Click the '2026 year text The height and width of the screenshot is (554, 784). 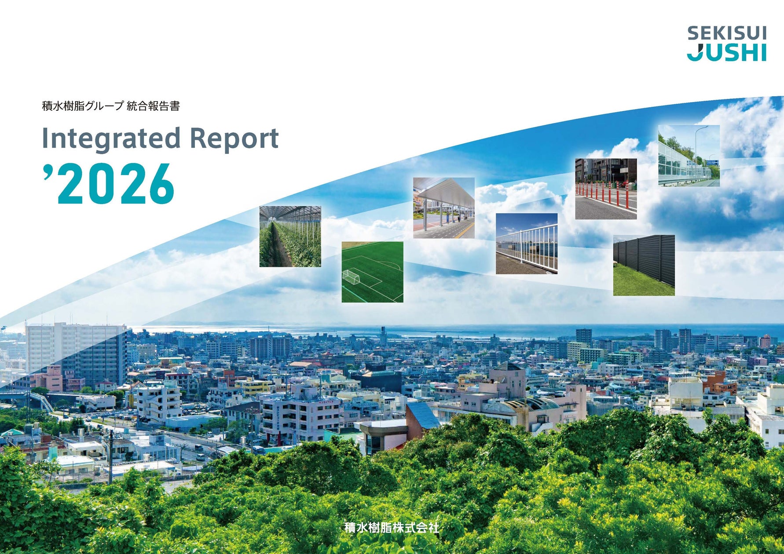[109, 184]
